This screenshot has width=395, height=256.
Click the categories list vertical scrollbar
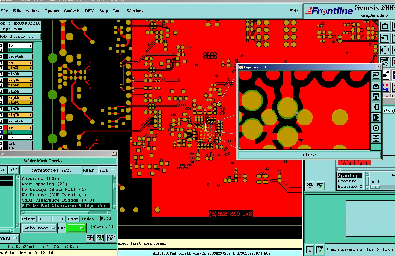(114, 192)
